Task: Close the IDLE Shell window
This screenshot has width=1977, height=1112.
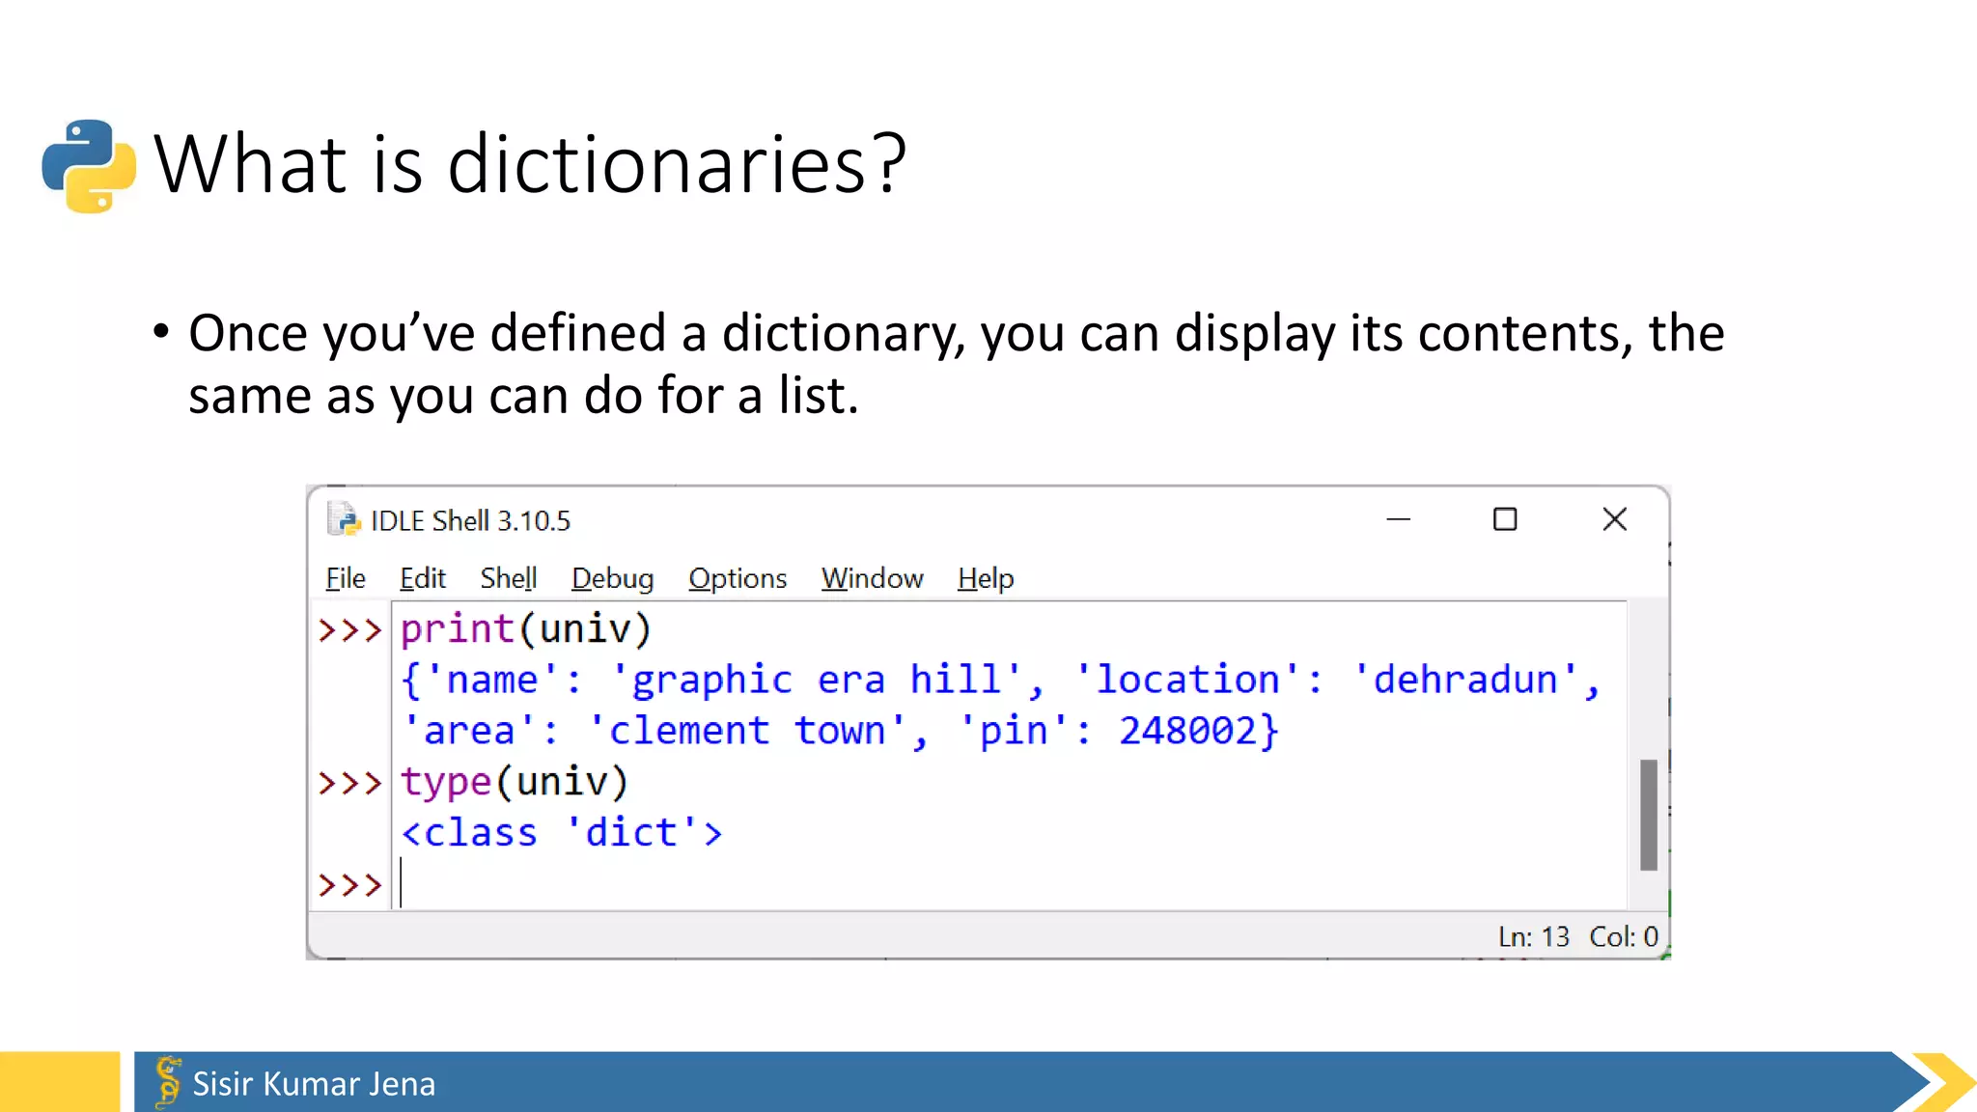Action: point(1614,519)
